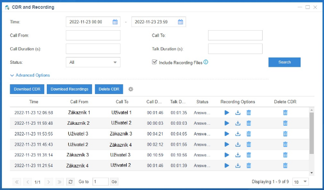Focus the Call From input field
This screenshot has width=324, height=190.
coord(93,35)
